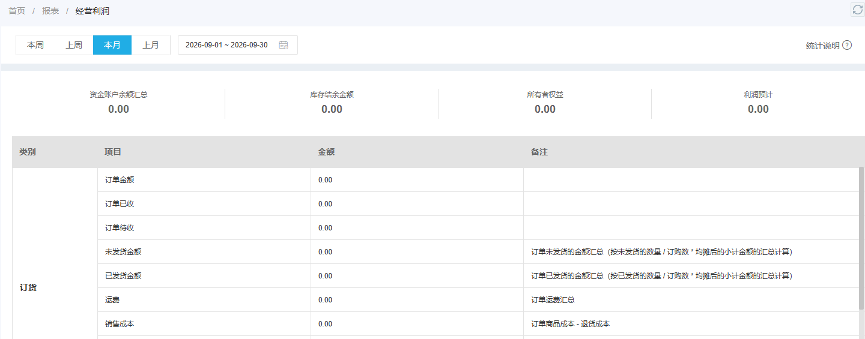Click the date range input 2026-09-01 ~ 2026-09-30
Viewport: 865px width, 339px height.
pyautogui.click(x=238, y=45)
